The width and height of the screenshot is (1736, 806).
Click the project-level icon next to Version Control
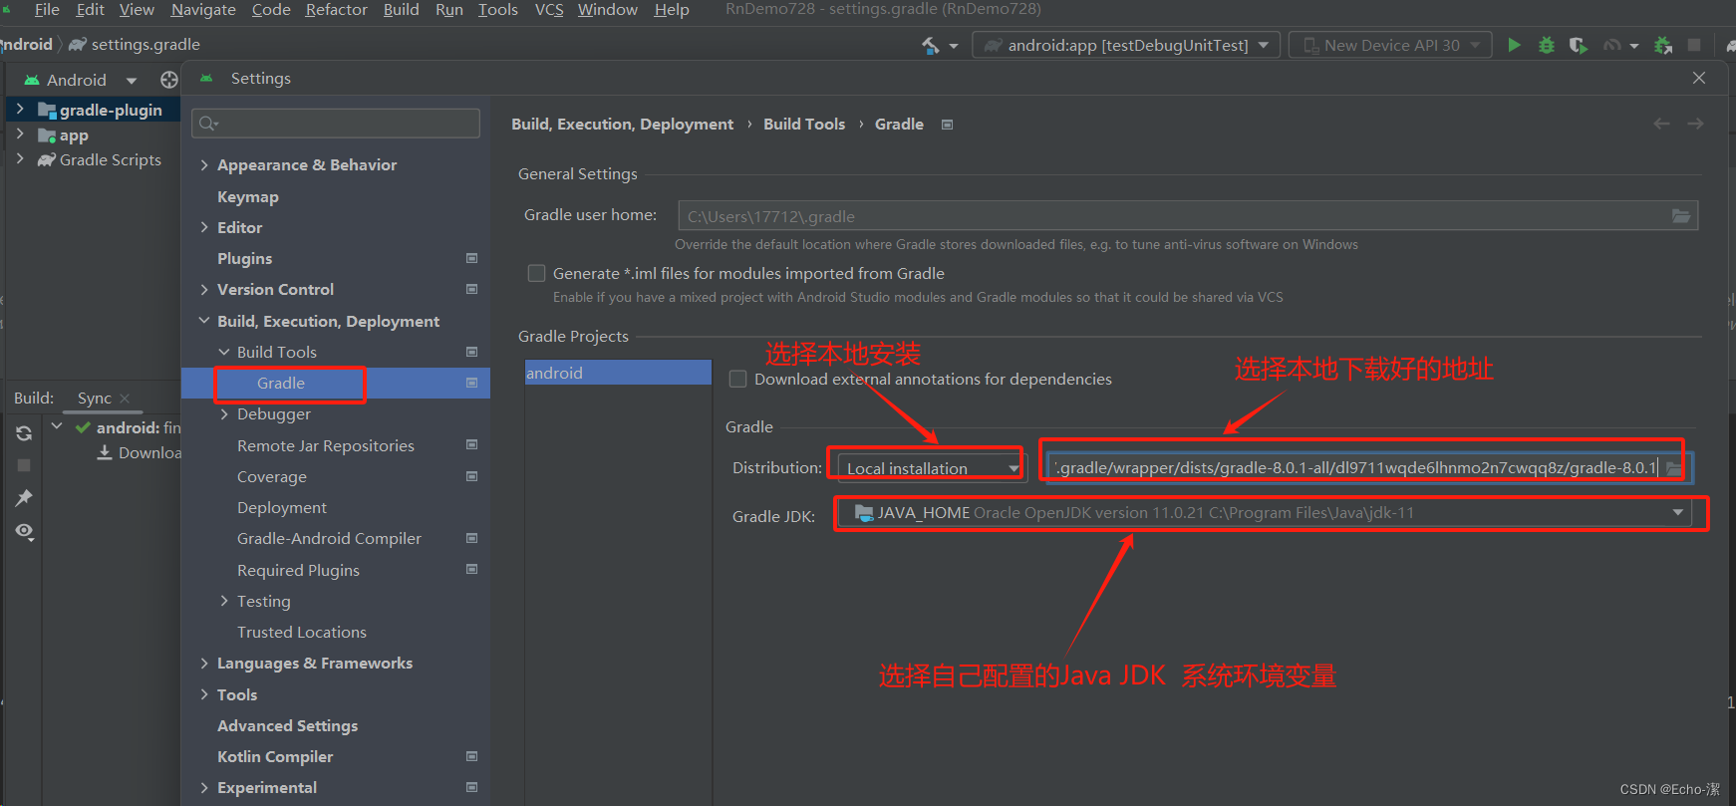pos(472,289)
